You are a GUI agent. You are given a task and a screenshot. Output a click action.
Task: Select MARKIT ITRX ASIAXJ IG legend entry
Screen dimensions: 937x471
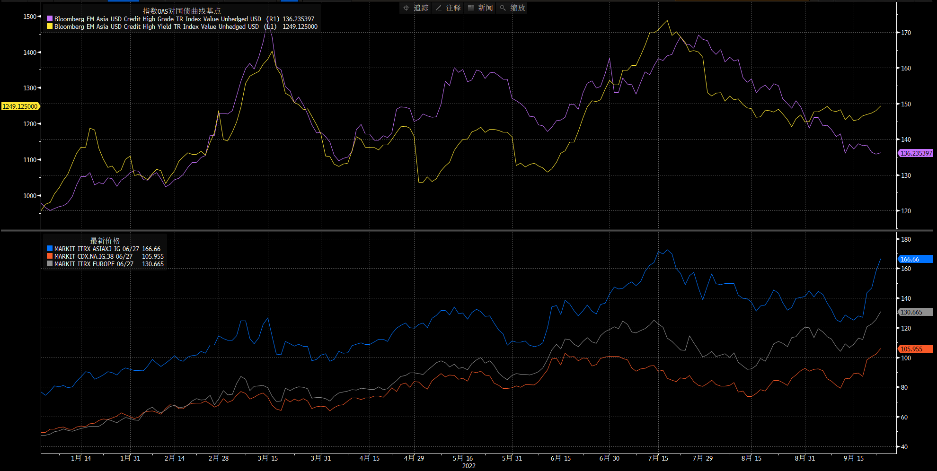tap(97, 249)
